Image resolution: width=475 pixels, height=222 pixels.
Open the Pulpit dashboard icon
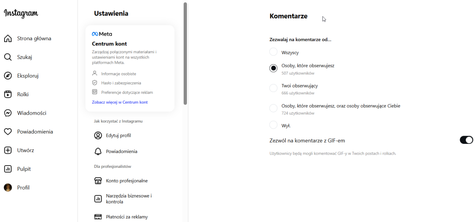(x=8, y=169)
